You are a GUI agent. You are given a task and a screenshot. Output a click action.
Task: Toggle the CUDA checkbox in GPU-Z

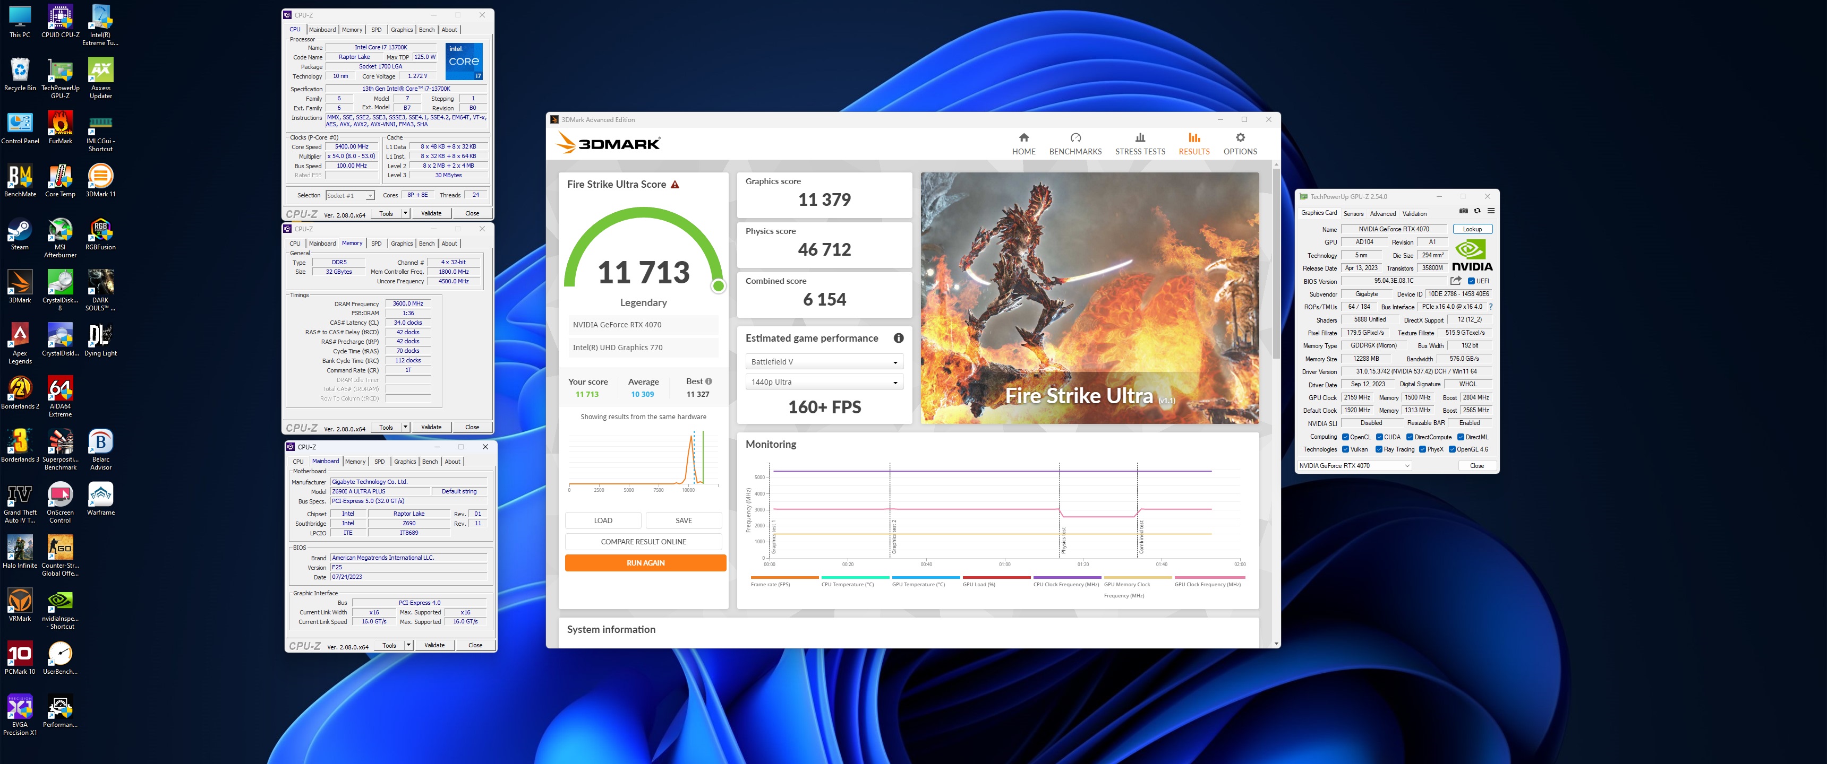click(1379, 437)
